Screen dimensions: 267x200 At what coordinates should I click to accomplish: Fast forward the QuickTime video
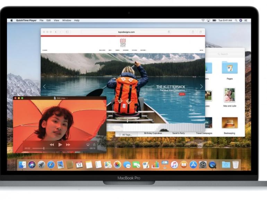(68, 145)
